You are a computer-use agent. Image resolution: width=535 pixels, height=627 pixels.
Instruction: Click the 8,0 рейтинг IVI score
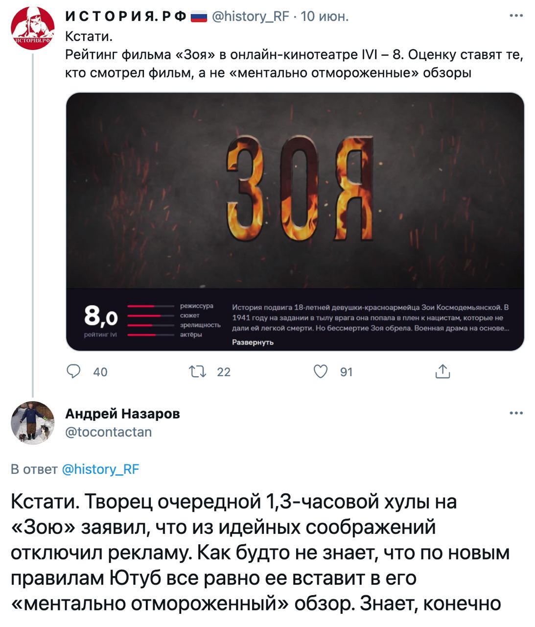(101, 320)
